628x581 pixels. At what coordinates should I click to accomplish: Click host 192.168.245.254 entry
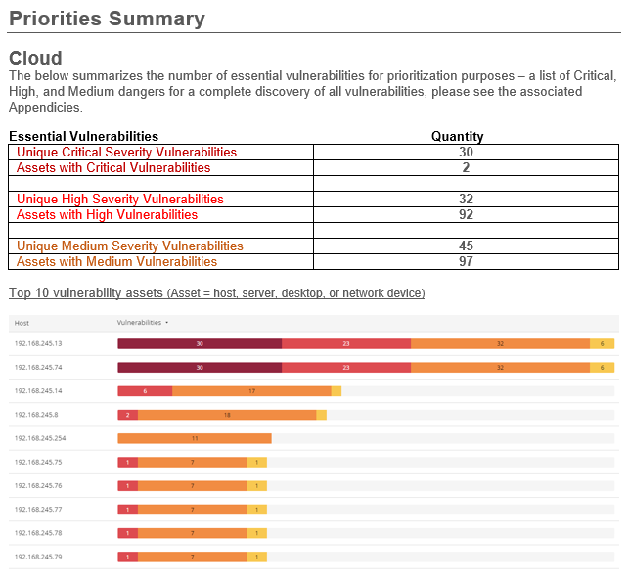click(40, 438)
